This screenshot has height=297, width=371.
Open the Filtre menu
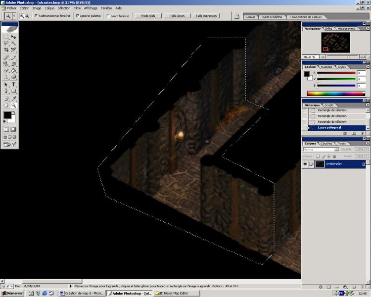pos(77,8)
